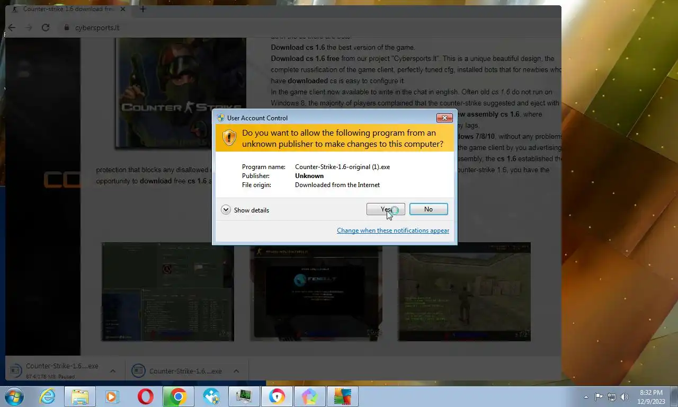This screenshot has width=678, height=407.
Task: Click the padlock icon in Chrome address bar
Action: [67, 28]
